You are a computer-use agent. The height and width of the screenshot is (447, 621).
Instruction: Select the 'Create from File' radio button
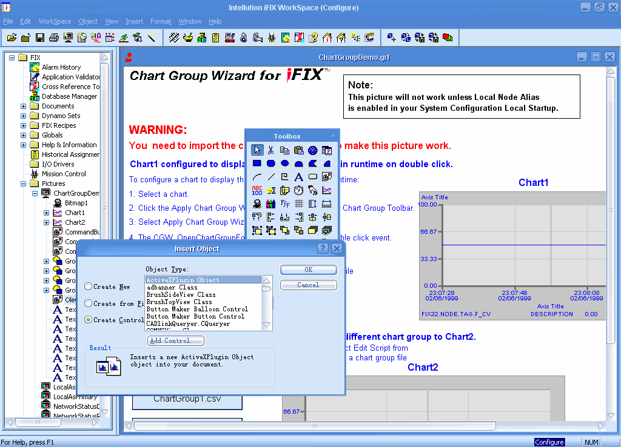tap(89, 303)
